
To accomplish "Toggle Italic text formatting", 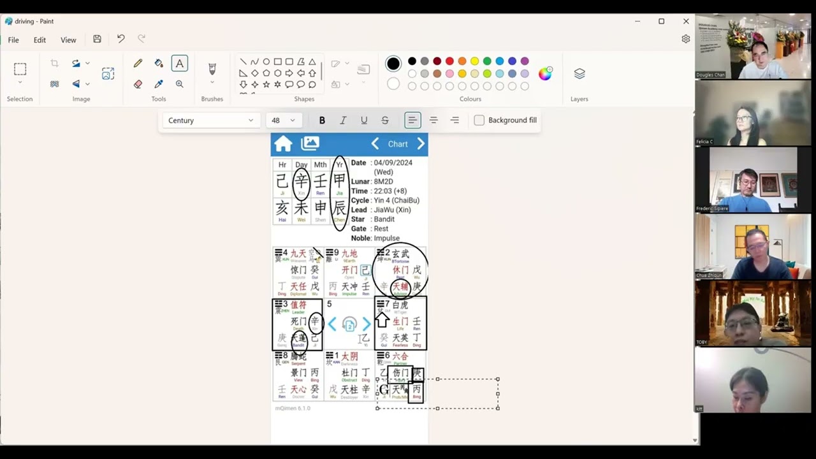I will pyautogui.click(x=343, y=120).
